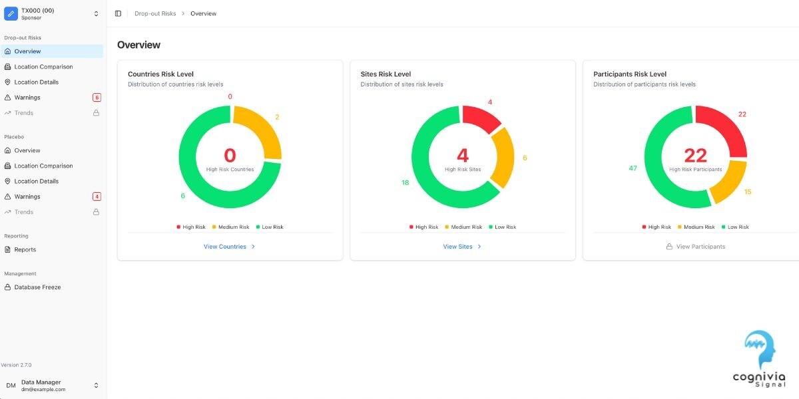This screenshot has width=799, height=399.
Task: Click Drop-out Risks breadcrumb link
Action: tap(155, 13)
